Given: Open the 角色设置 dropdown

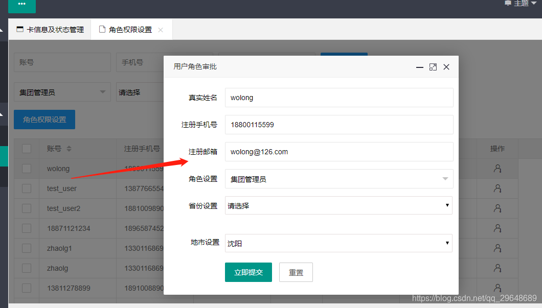Looking at the screenshot, I should pyautogui.click(x=338, y=179).
